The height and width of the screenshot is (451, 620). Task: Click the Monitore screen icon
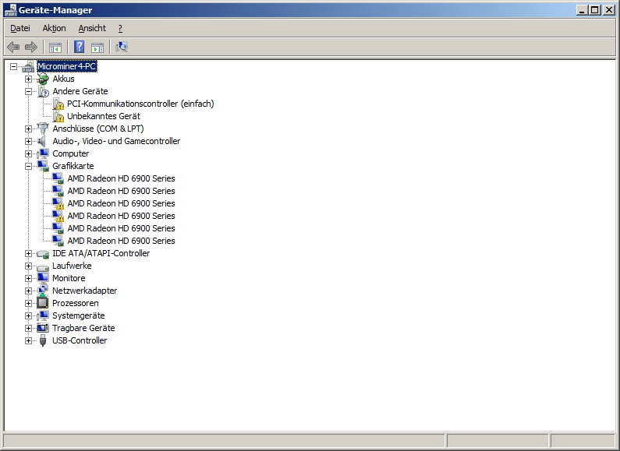43,278
